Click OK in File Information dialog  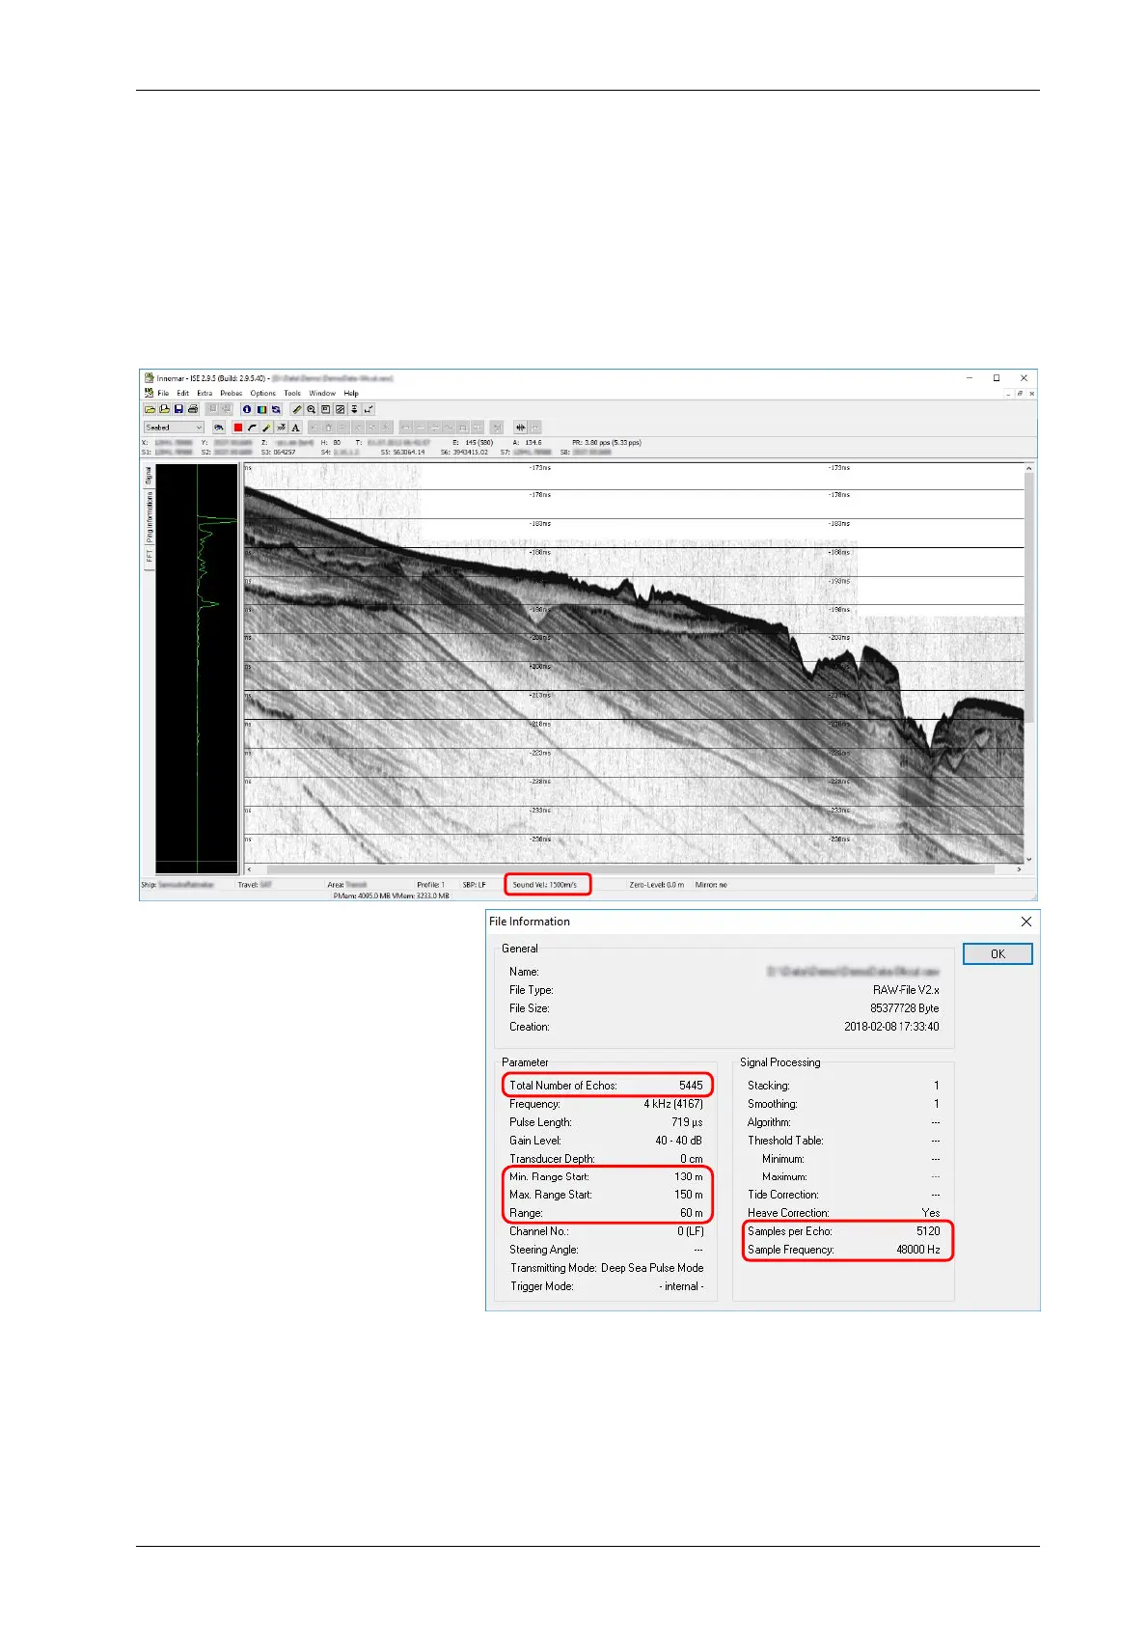(x=998, y=953)
